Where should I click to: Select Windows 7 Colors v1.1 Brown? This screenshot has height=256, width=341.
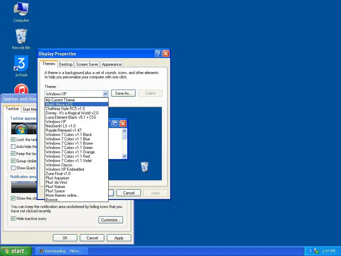click(x=77, y=143)
